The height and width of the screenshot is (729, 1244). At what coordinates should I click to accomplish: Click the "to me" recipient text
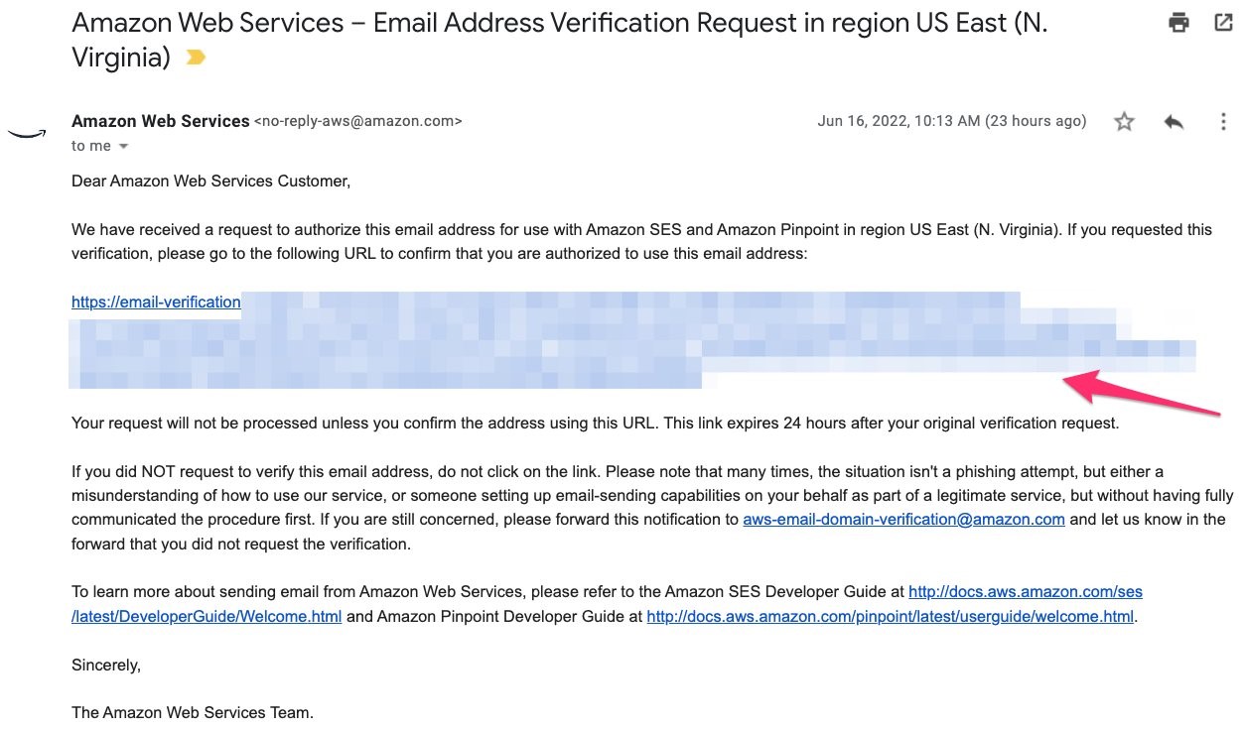tap(91, 146)
